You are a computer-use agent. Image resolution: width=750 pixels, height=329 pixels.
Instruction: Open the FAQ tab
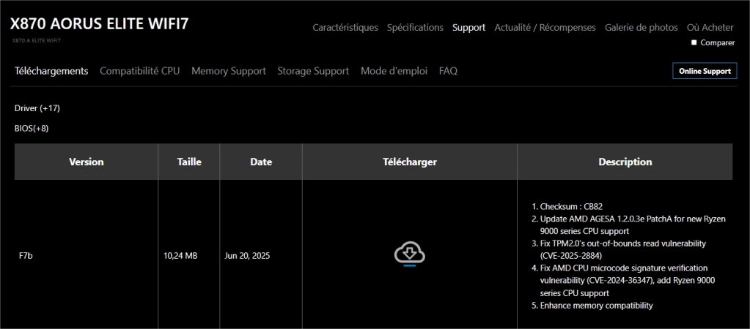click(x=448, y=71)
